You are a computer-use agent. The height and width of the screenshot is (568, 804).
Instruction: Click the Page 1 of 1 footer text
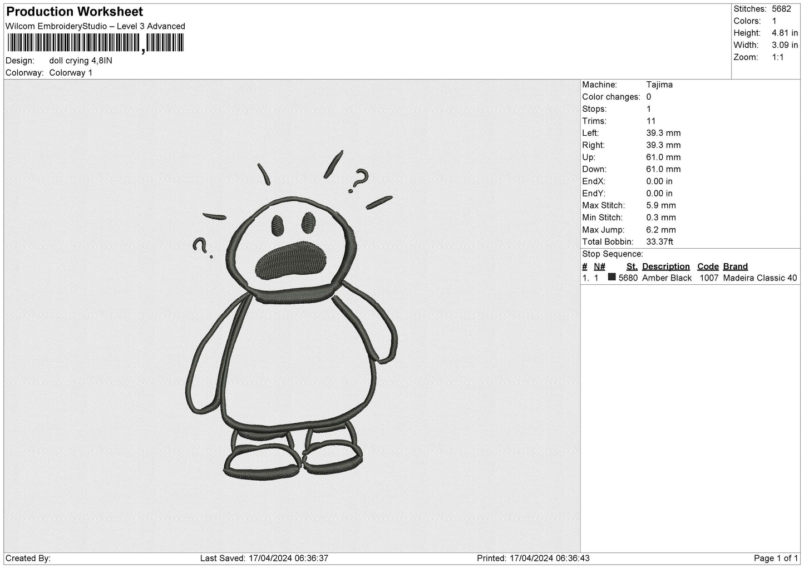776,558
